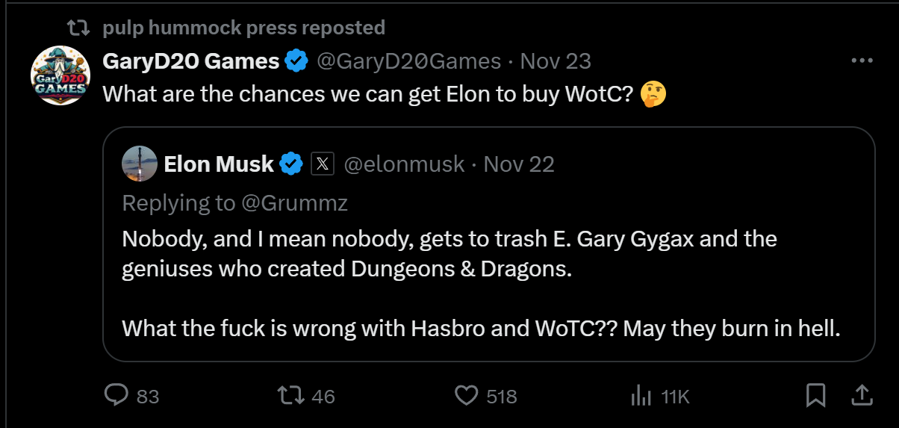Bookmark this post
Screen dimensions: 899x428
(x=816, y=395)
